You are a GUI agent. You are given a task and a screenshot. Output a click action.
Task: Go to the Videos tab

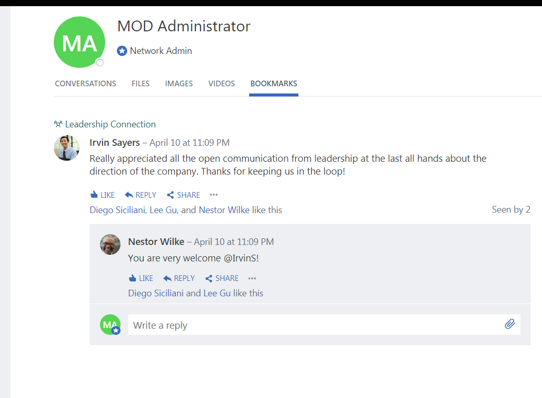(x=222, y=84)
